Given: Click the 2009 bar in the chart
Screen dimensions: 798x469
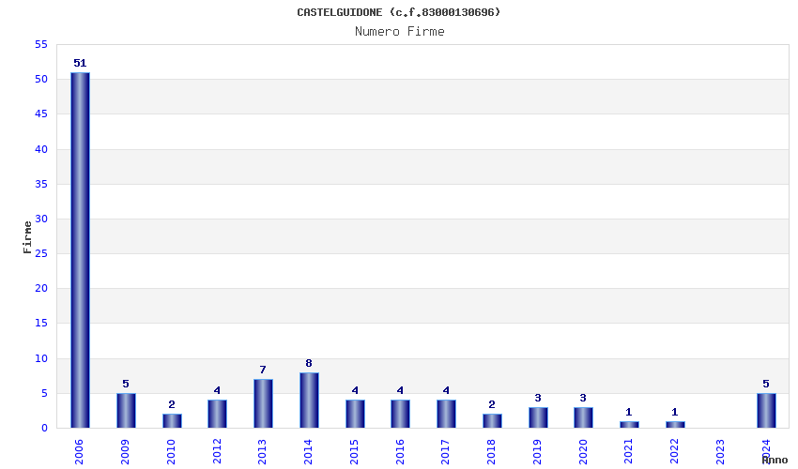Looking at the screenshot, I should (x=126, y=411).
